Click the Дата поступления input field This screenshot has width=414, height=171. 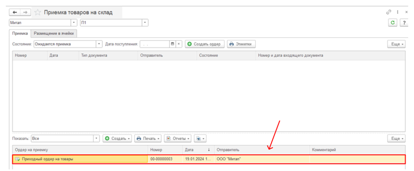point(155,44)
